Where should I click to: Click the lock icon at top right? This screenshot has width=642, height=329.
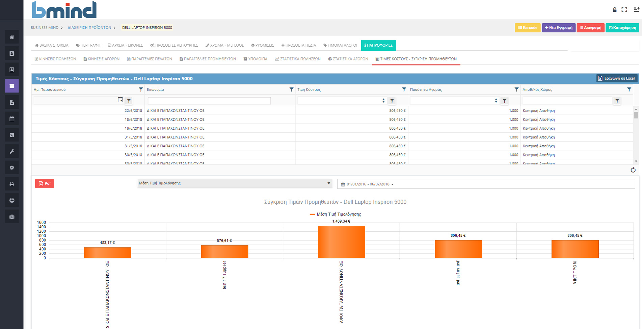(x=615, y=10)
